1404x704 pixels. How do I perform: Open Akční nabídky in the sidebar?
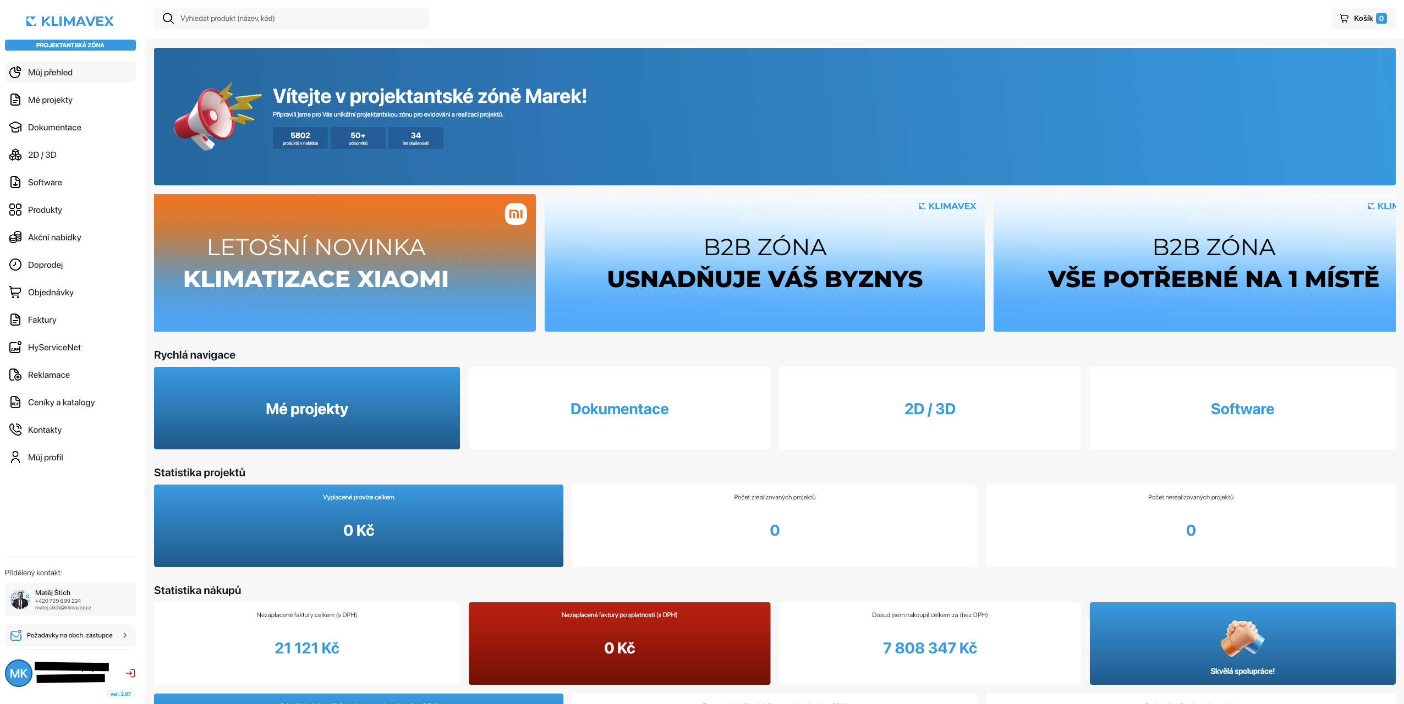pos(70,237)
